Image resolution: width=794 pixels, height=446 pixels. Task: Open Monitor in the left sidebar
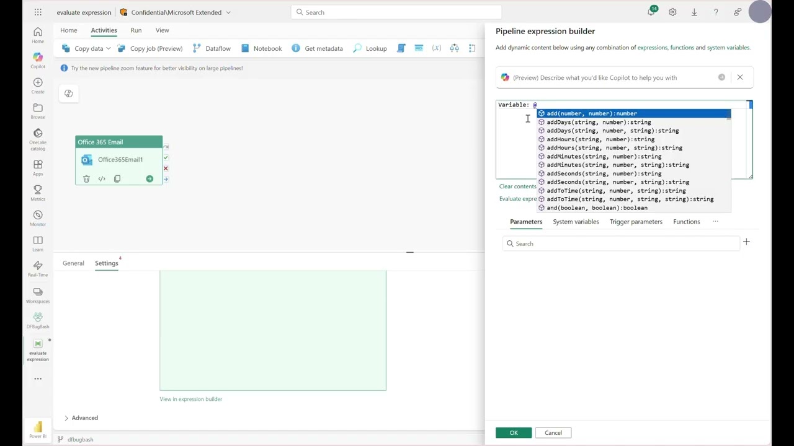tap(38, 218)
